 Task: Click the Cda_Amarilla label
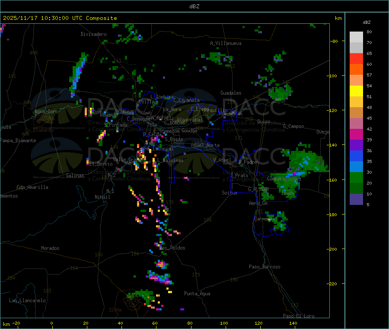tap(32, 187)
